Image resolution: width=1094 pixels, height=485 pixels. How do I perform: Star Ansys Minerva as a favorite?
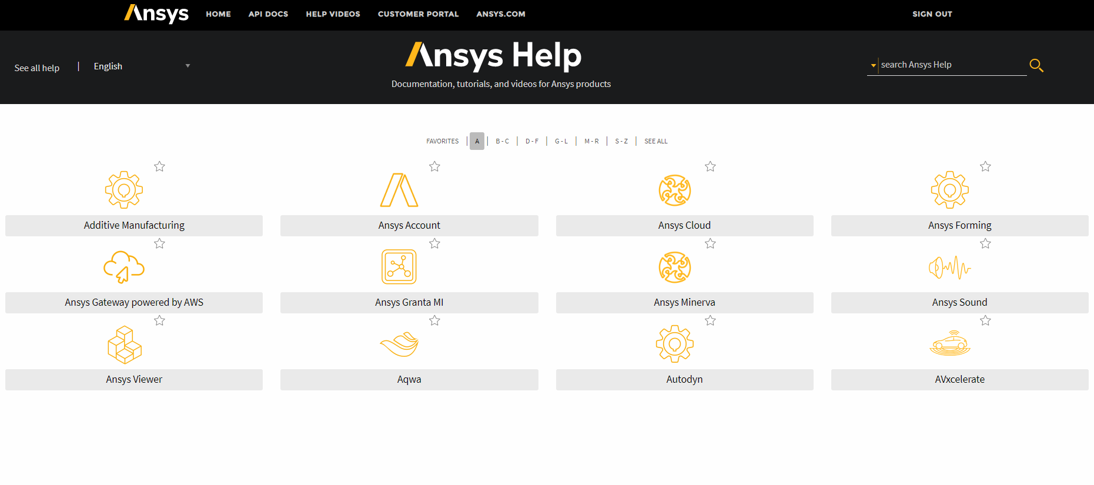pyautogui.click(x=710, y=244)
